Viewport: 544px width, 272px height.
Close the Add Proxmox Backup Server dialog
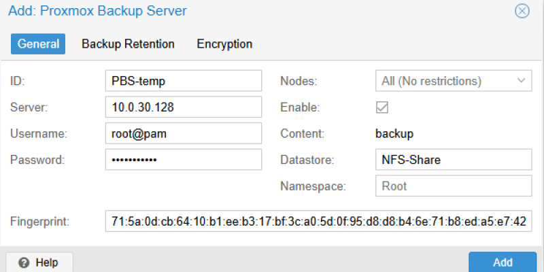point(522,11)
